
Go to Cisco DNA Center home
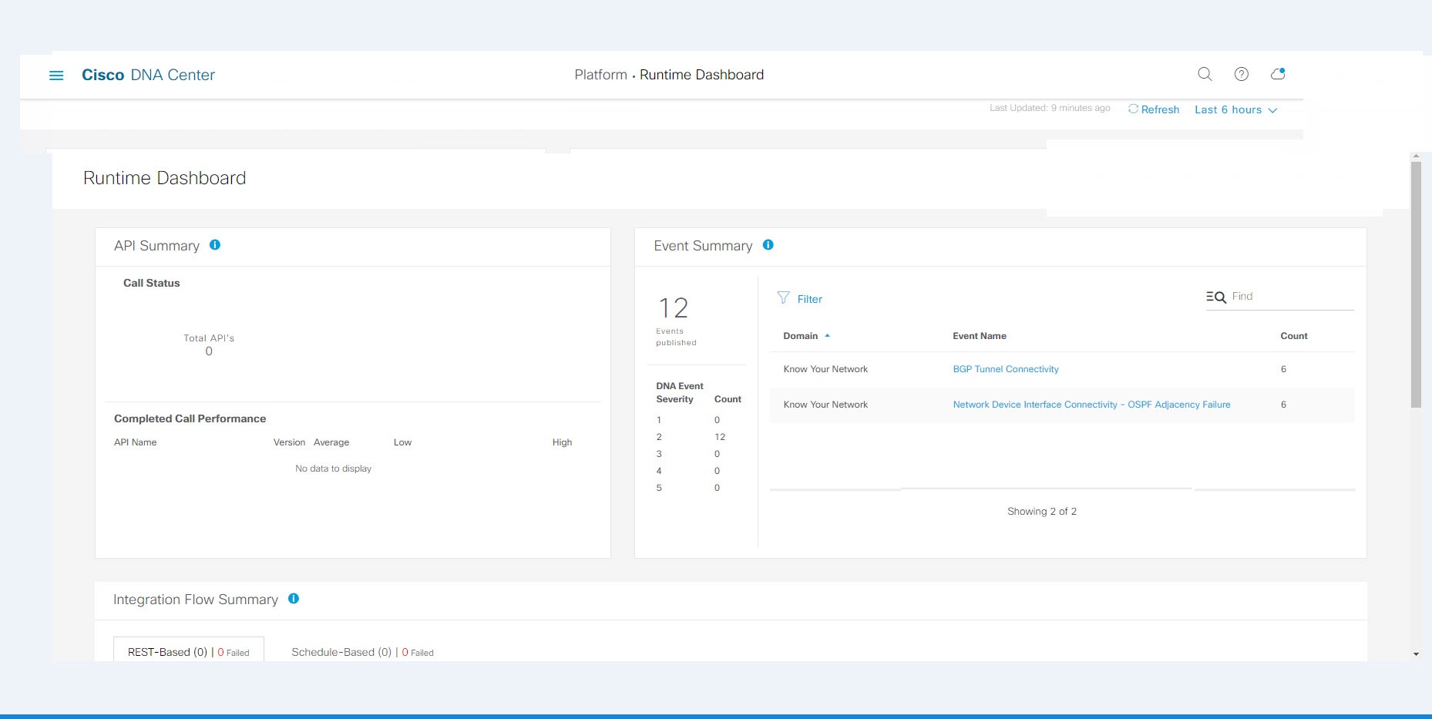148,75
